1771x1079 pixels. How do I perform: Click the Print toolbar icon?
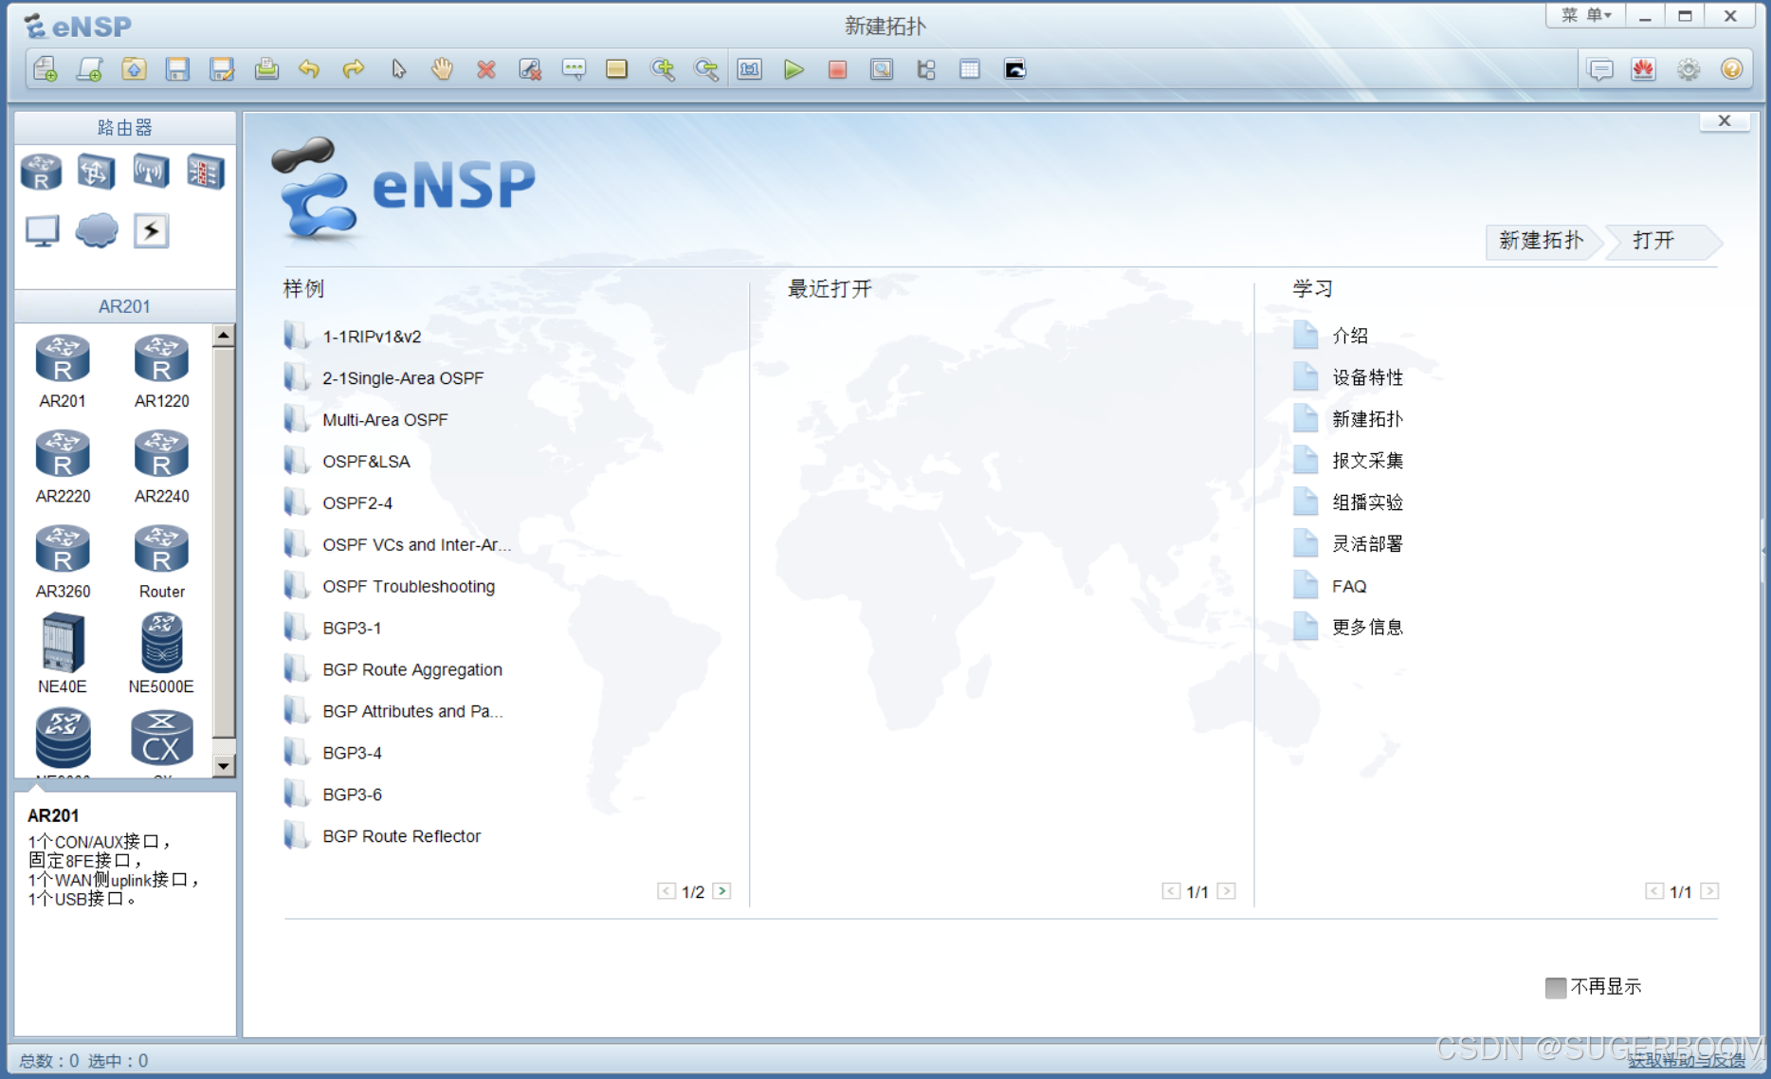click(266, 69)
